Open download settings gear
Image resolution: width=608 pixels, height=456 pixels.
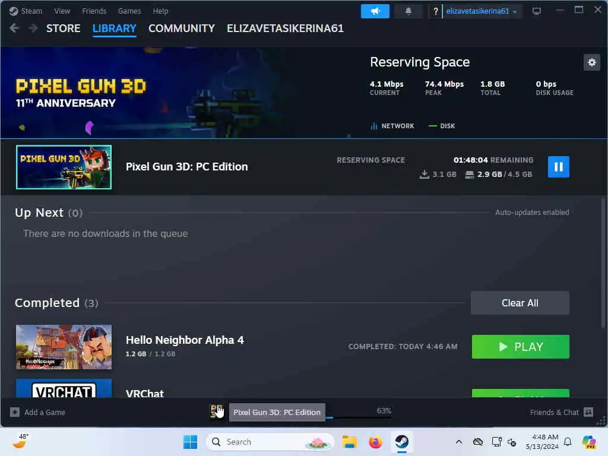592,62
